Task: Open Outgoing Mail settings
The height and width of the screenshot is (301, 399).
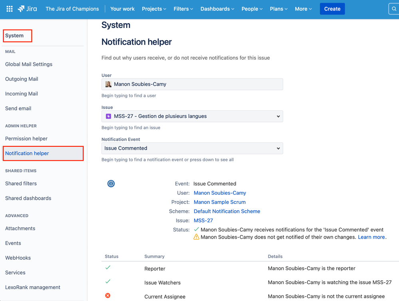Action: [22, 79]
